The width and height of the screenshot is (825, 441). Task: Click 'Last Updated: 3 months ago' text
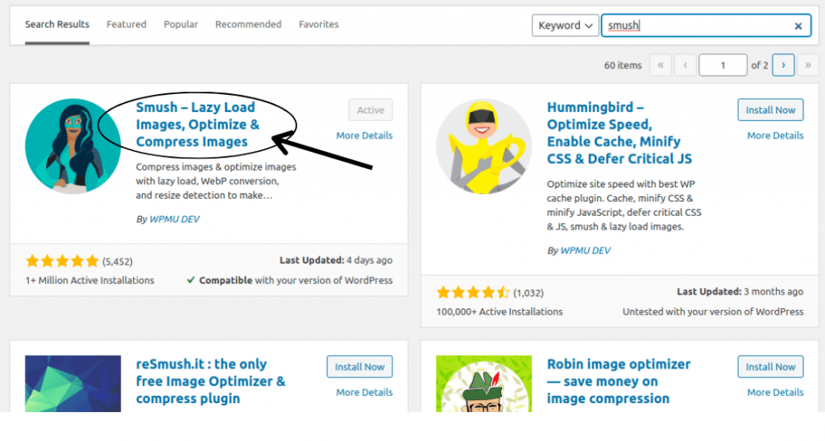coord(740,291)
